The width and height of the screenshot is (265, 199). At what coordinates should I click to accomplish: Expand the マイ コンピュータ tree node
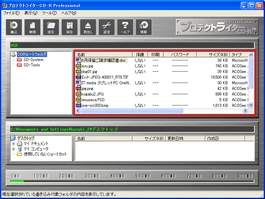click(13, 149)
